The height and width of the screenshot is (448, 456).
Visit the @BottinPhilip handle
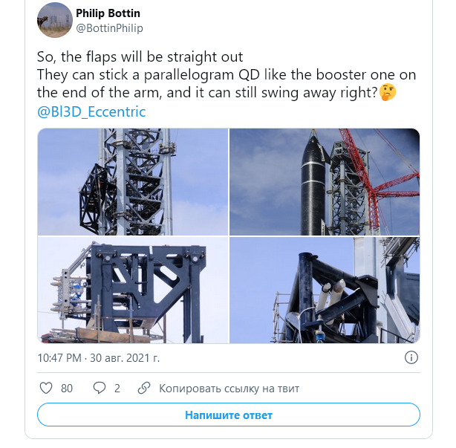pos(109,28)
